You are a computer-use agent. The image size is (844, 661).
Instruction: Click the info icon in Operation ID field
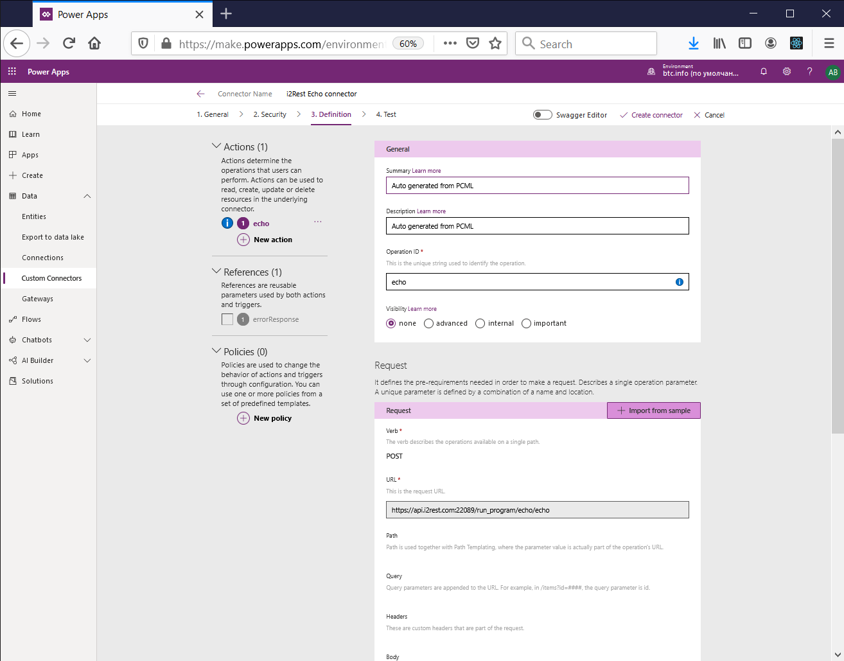point(680,282)
